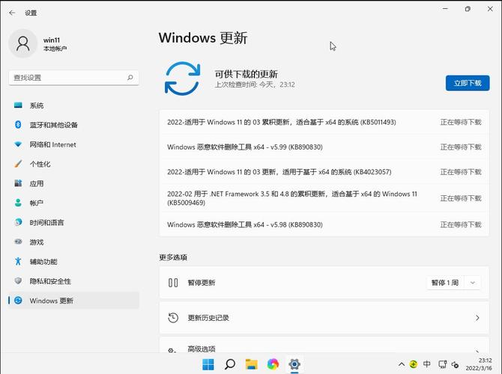Open 帐户 settings category
The image size is (502, 374).
pyautogui.click(x=73, y=203)
